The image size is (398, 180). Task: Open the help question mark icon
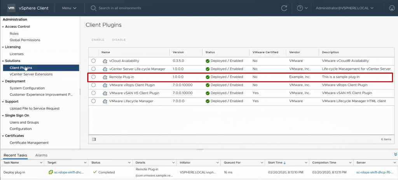pos(300,8)
